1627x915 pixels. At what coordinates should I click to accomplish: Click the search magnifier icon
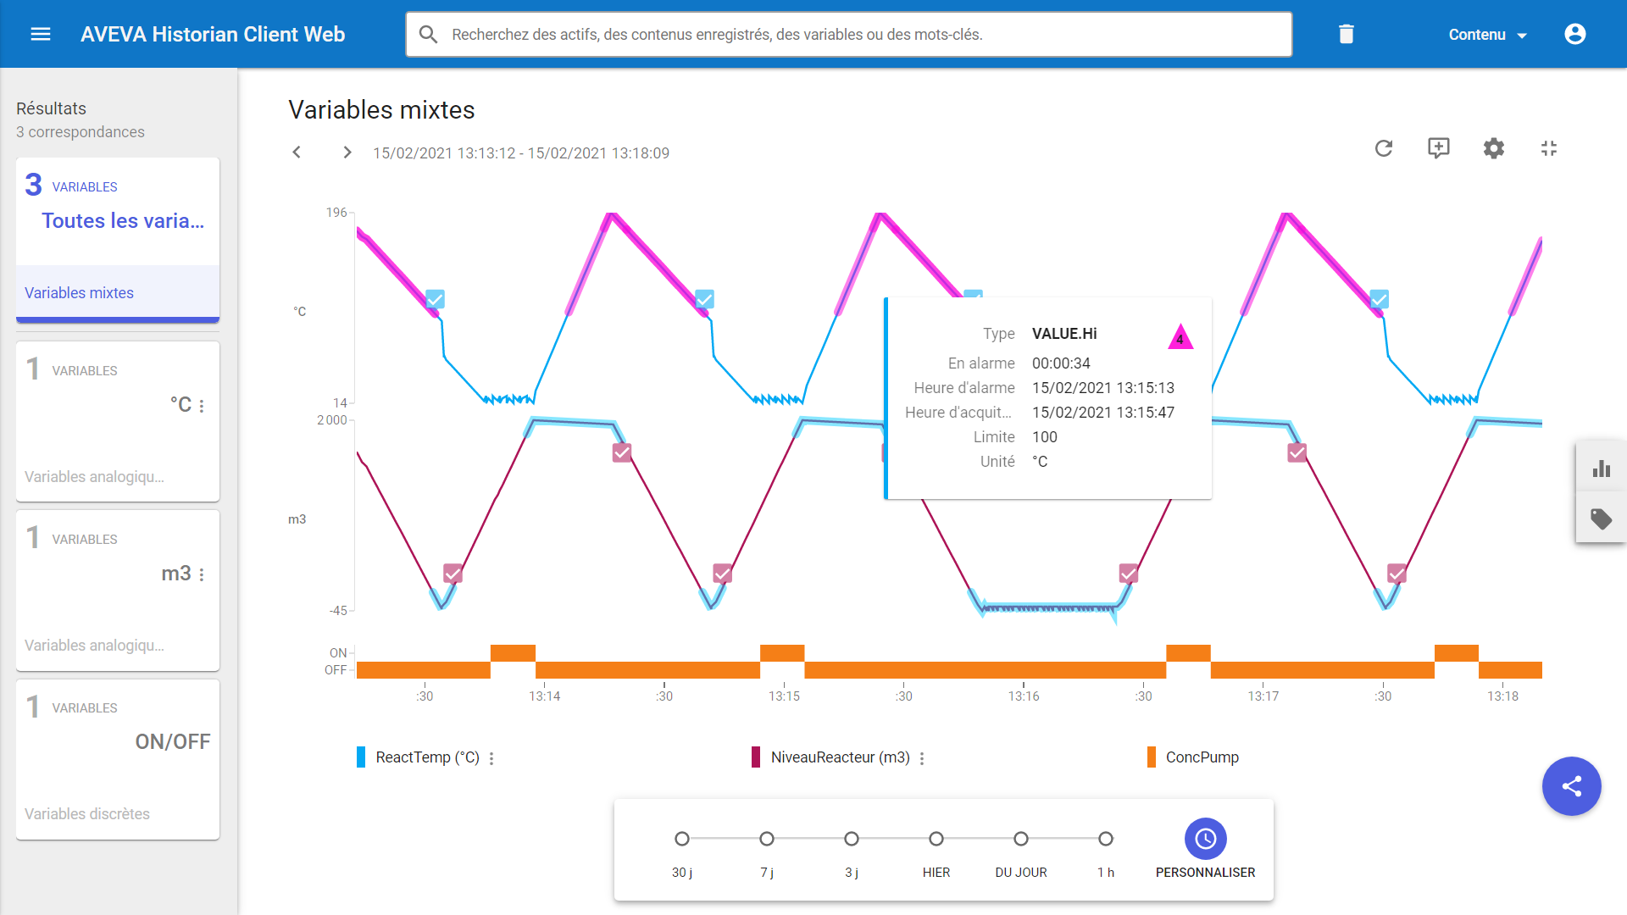tap(429, 34)
